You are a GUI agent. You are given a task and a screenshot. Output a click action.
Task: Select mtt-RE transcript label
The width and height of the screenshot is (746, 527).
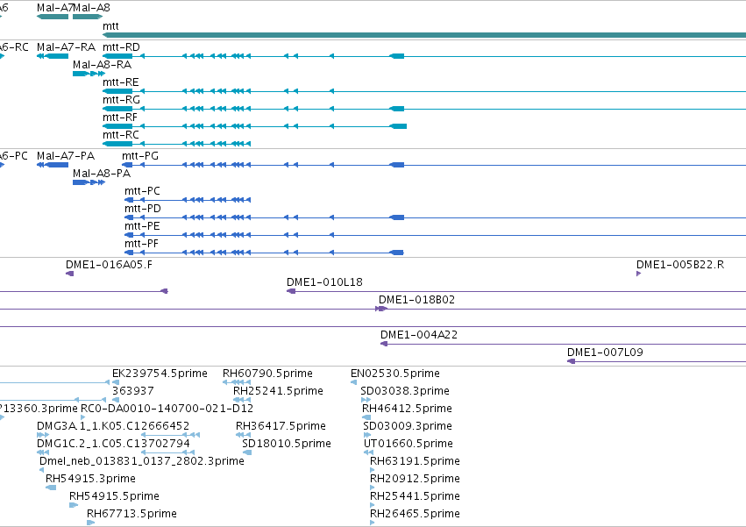pyautogui.click(x=121, y=82)
